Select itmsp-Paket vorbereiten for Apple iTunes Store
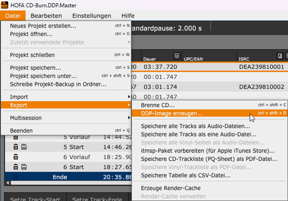This screenshot has width=288, height=201. click(x=210, y=151)
